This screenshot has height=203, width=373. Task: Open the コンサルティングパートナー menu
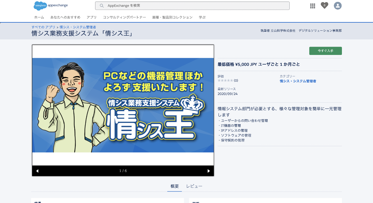125,17
